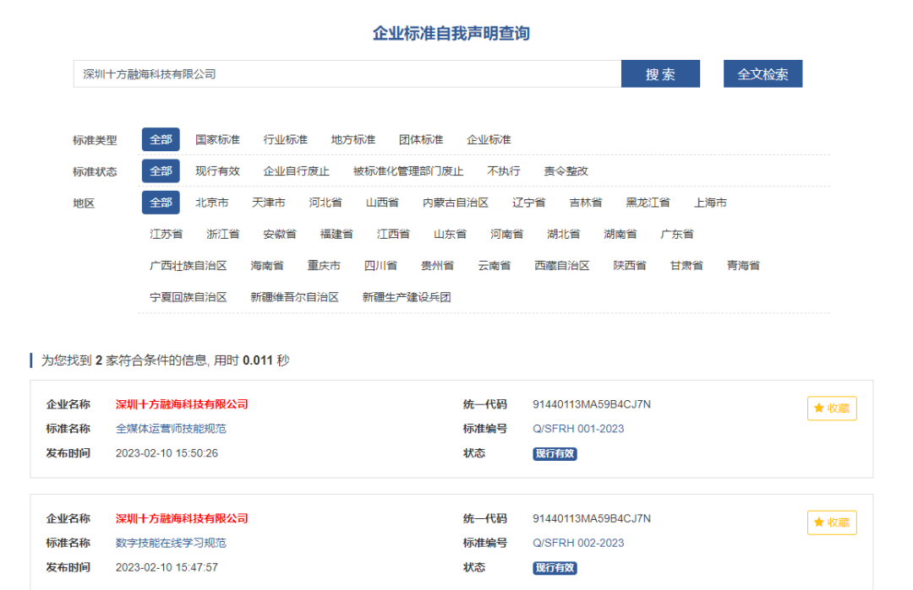The image size is (913, 590).
Task: Choose 云南省 region filter
Action: coord(495,265)
